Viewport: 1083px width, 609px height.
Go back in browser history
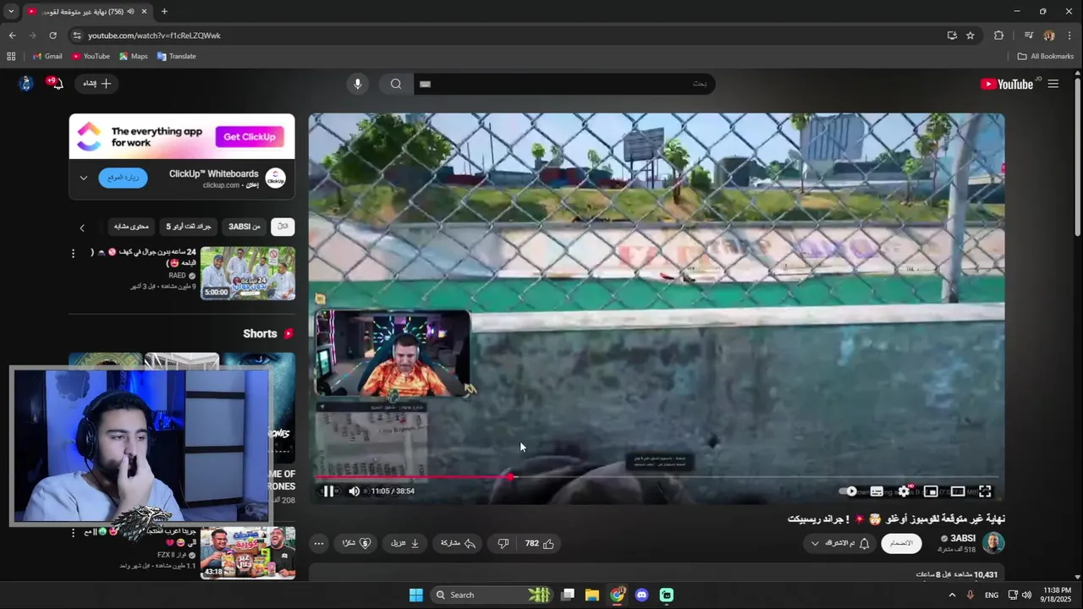point(12,36)
